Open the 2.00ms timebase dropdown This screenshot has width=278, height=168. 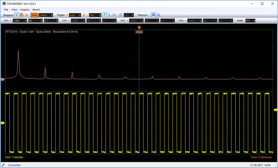46,15
